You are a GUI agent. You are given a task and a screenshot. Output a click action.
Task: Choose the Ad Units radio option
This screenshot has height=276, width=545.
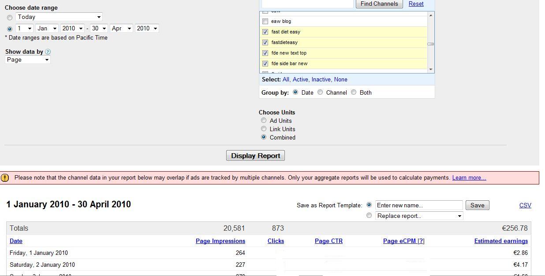(x=264, y=120)
